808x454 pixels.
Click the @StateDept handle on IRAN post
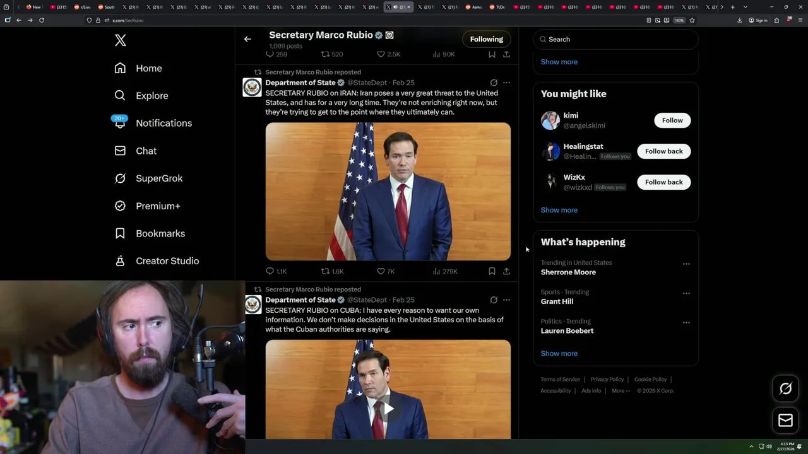click(x=367, y=83)
